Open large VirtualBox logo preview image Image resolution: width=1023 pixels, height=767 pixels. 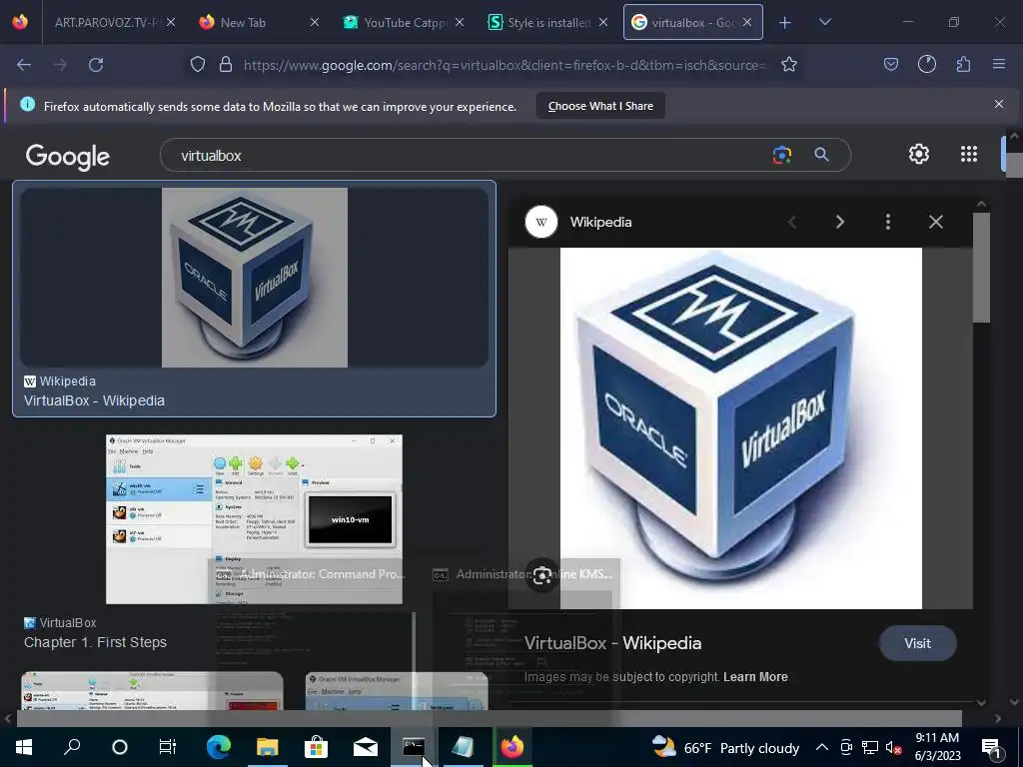pos(741,428)
